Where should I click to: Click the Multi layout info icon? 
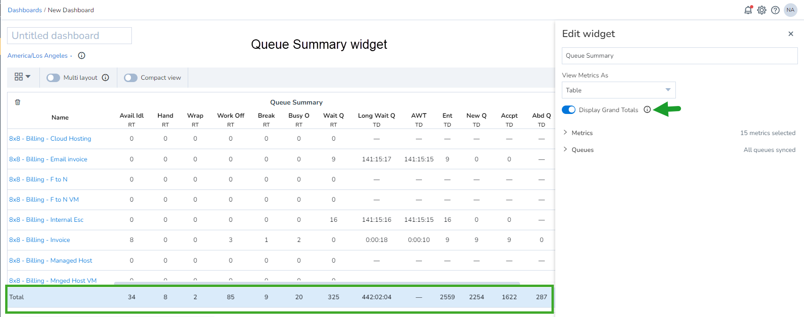pyautogui.click(x=106, y=77)
